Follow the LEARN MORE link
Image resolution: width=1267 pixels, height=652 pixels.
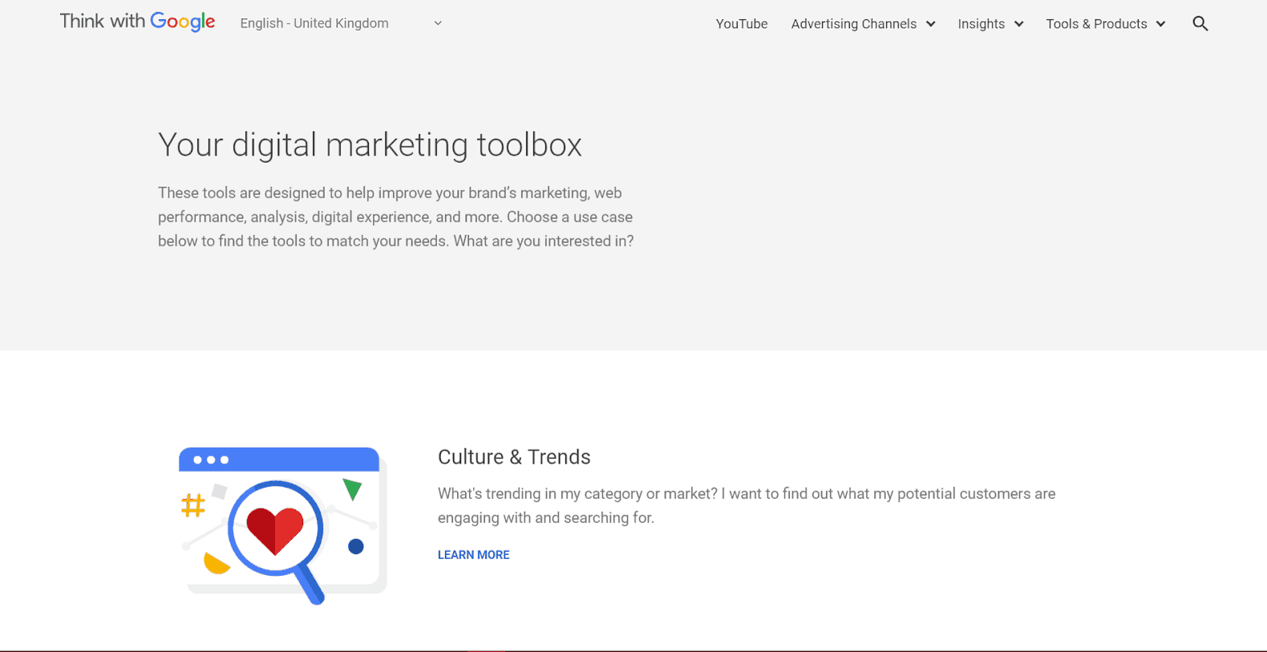473,555
